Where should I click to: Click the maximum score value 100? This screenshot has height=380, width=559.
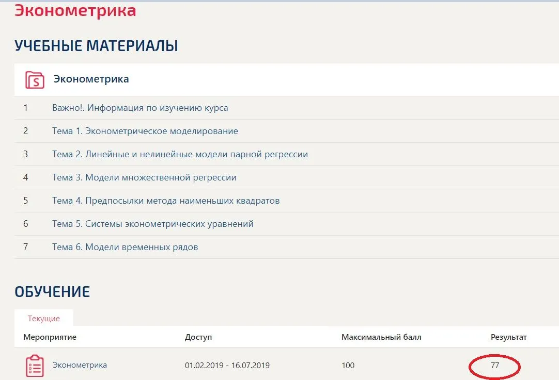(x=348, y=366)
